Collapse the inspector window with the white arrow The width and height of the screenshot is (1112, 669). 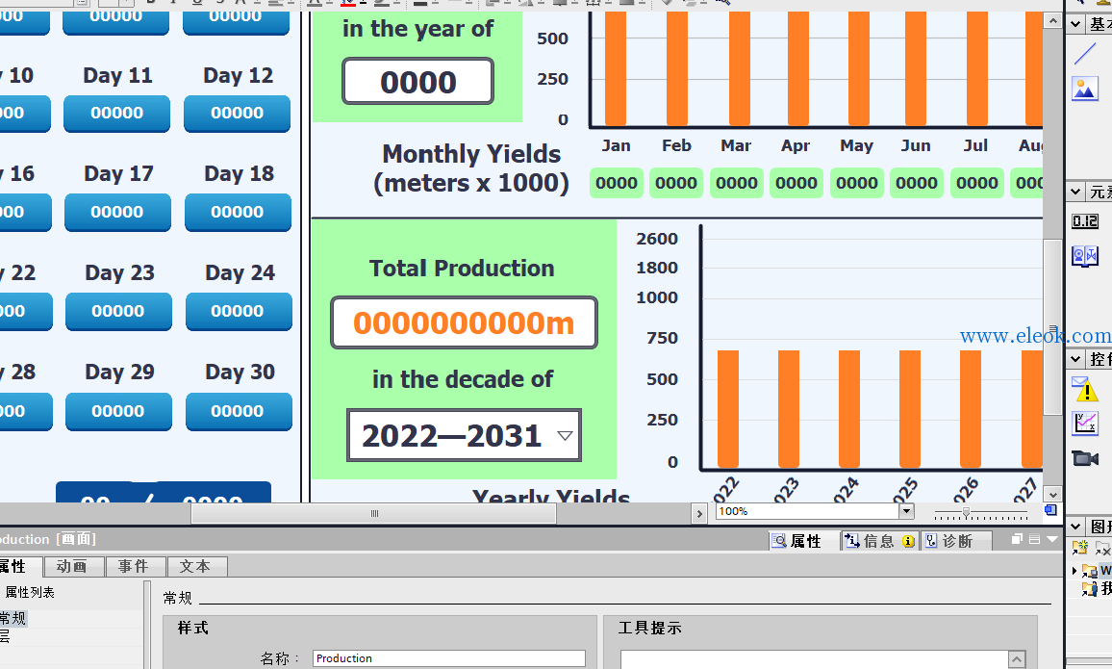[x=1052, y=539]
